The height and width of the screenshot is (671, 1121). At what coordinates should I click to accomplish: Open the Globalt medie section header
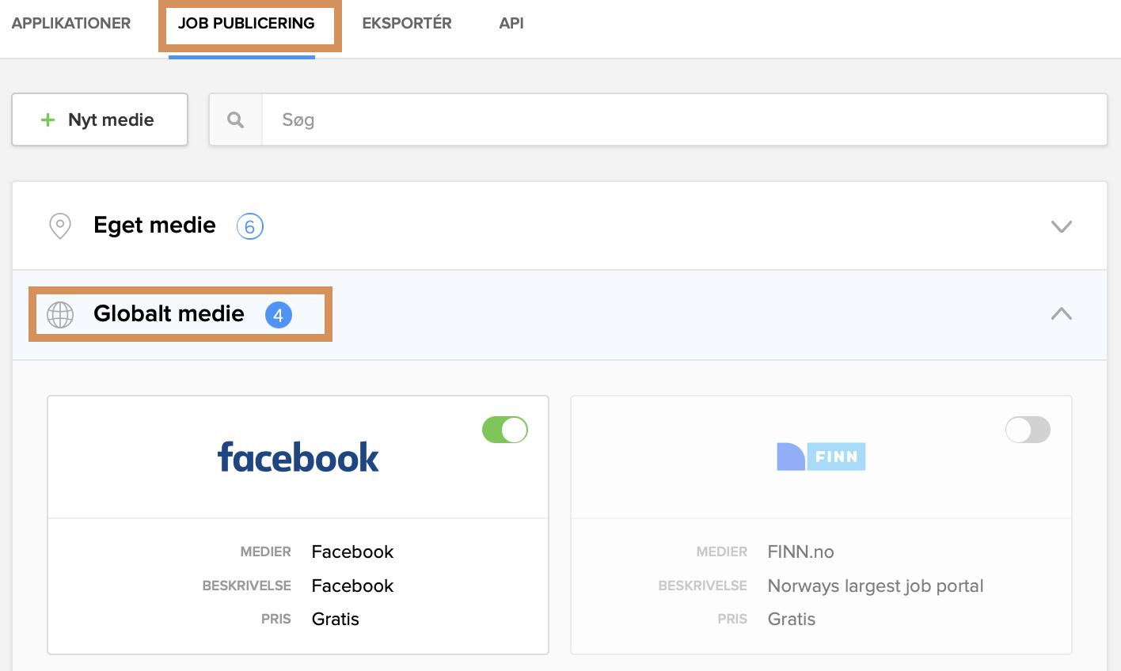pos(169,314)
